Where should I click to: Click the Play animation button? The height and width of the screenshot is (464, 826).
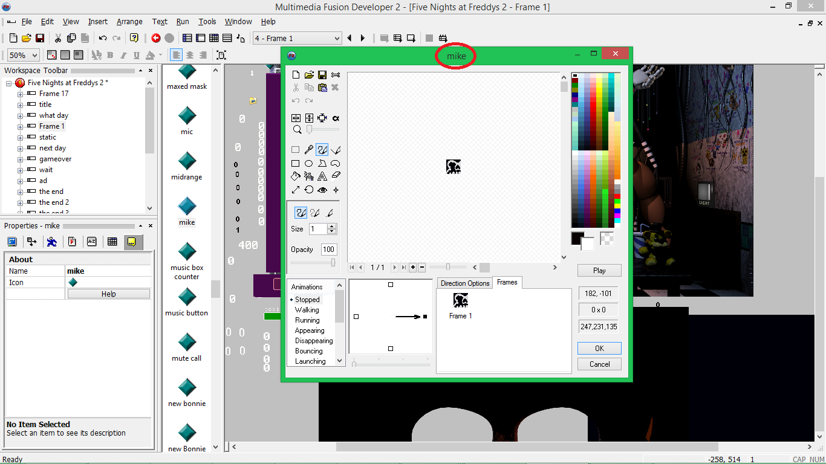pyautogui.click(x=599, y=270)
